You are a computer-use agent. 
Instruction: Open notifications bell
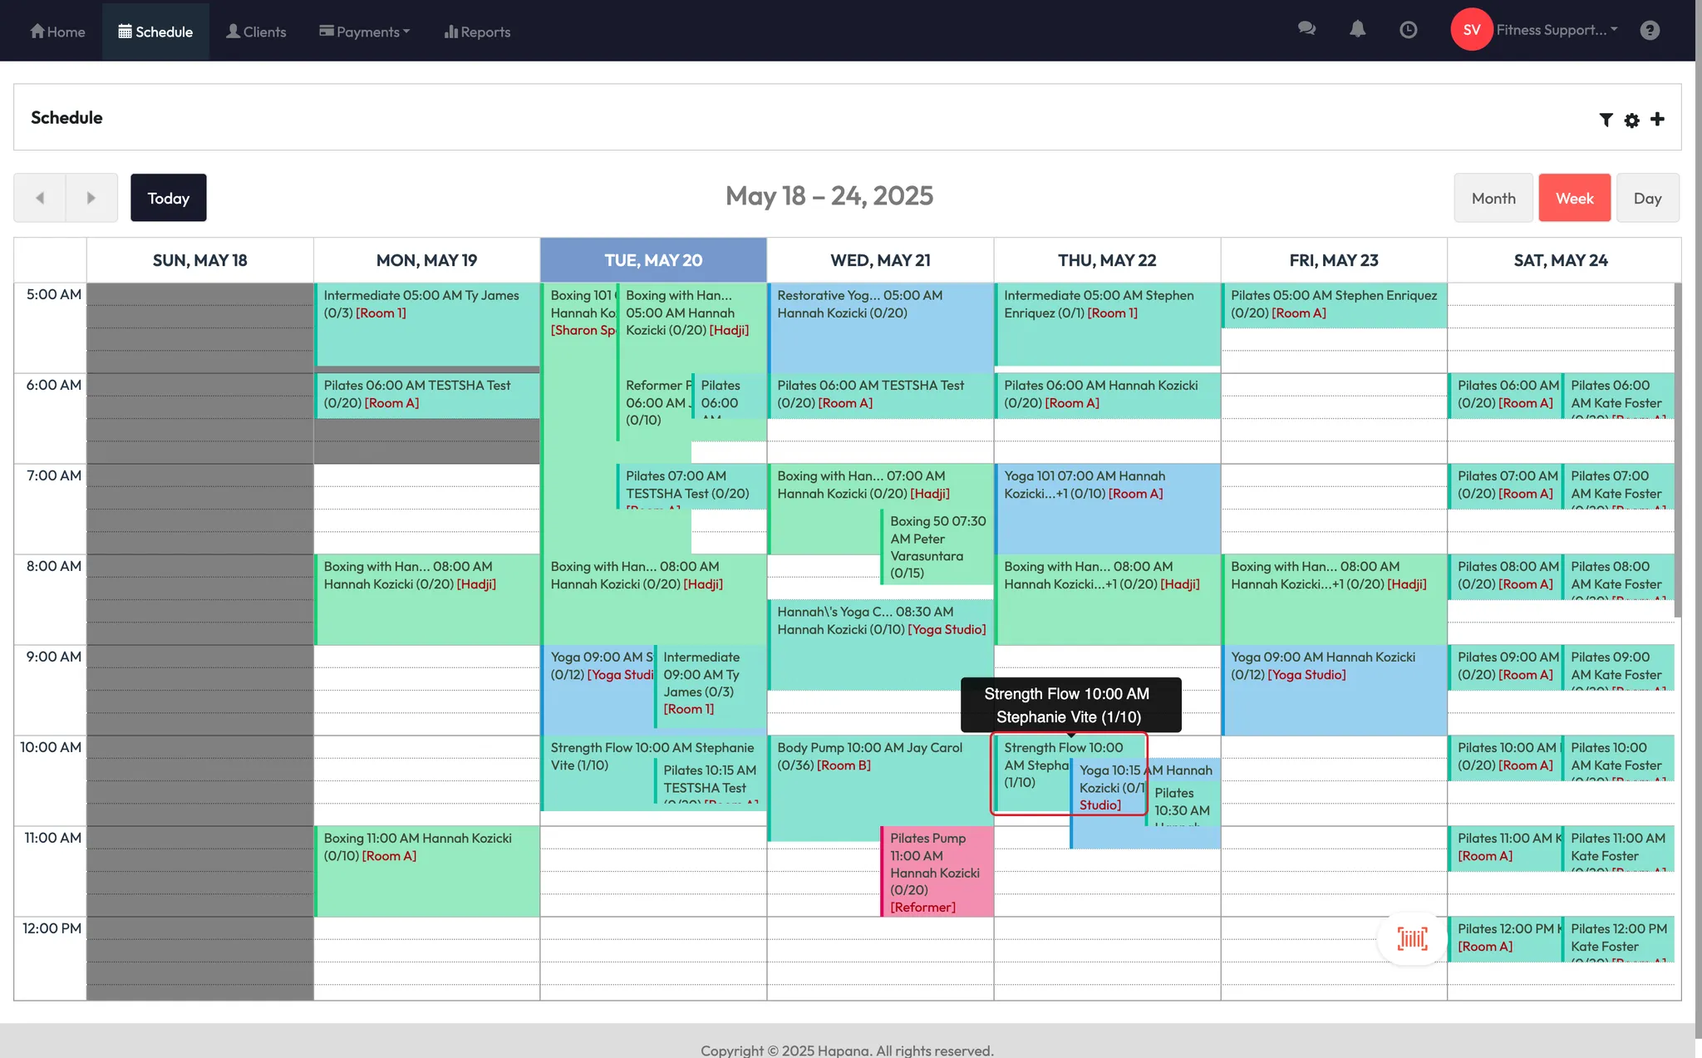1357,30
